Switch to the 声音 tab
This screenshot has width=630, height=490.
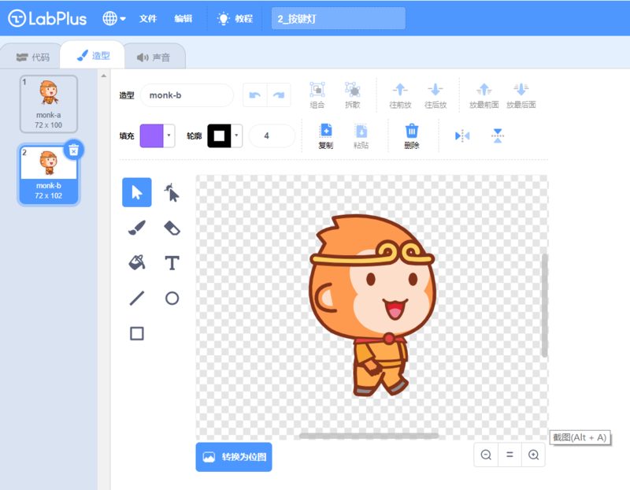point(154,57)
